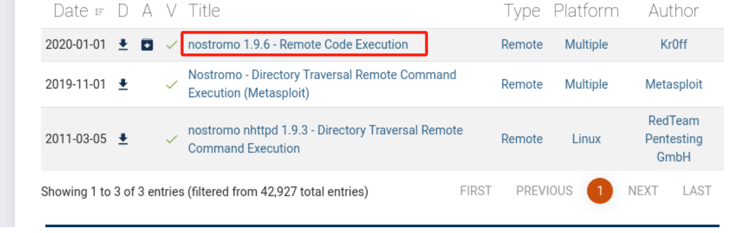View author Kr0ff's exploits

[673, 45]
